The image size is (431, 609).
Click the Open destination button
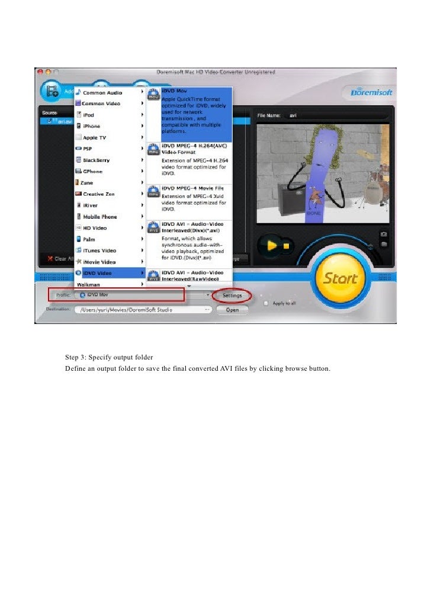tap(232, 310)
